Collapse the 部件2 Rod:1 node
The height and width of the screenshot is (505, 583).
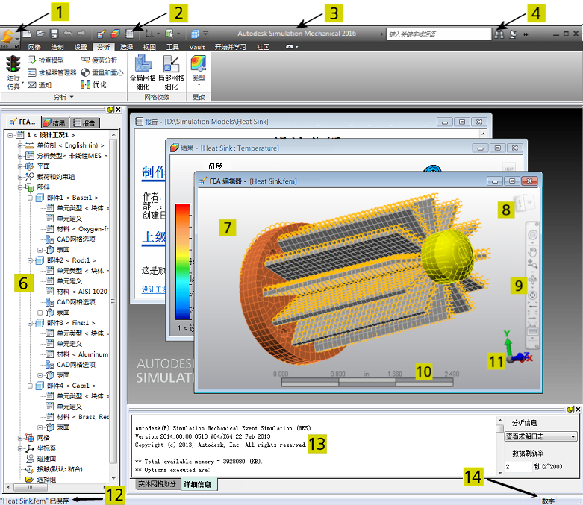pos(30,260)
